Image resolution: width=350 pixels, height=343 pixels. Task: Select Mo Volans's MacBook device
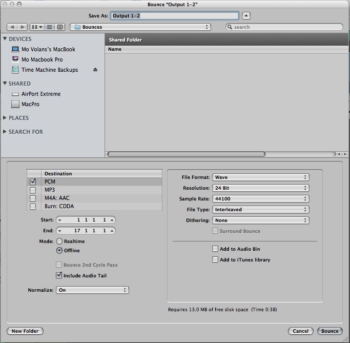(x=48, y=49)
